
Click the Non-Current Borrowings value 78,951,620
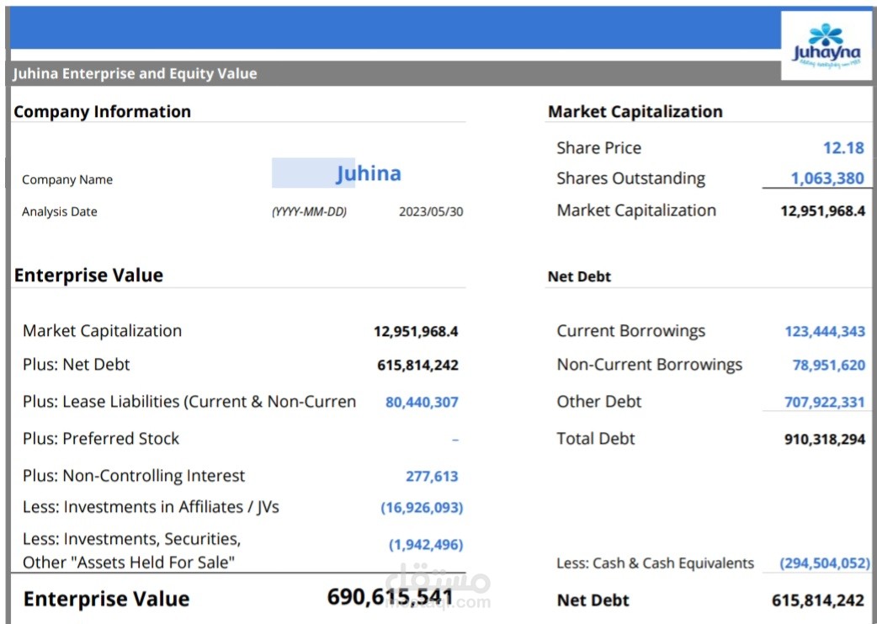(x=828, y=365)
